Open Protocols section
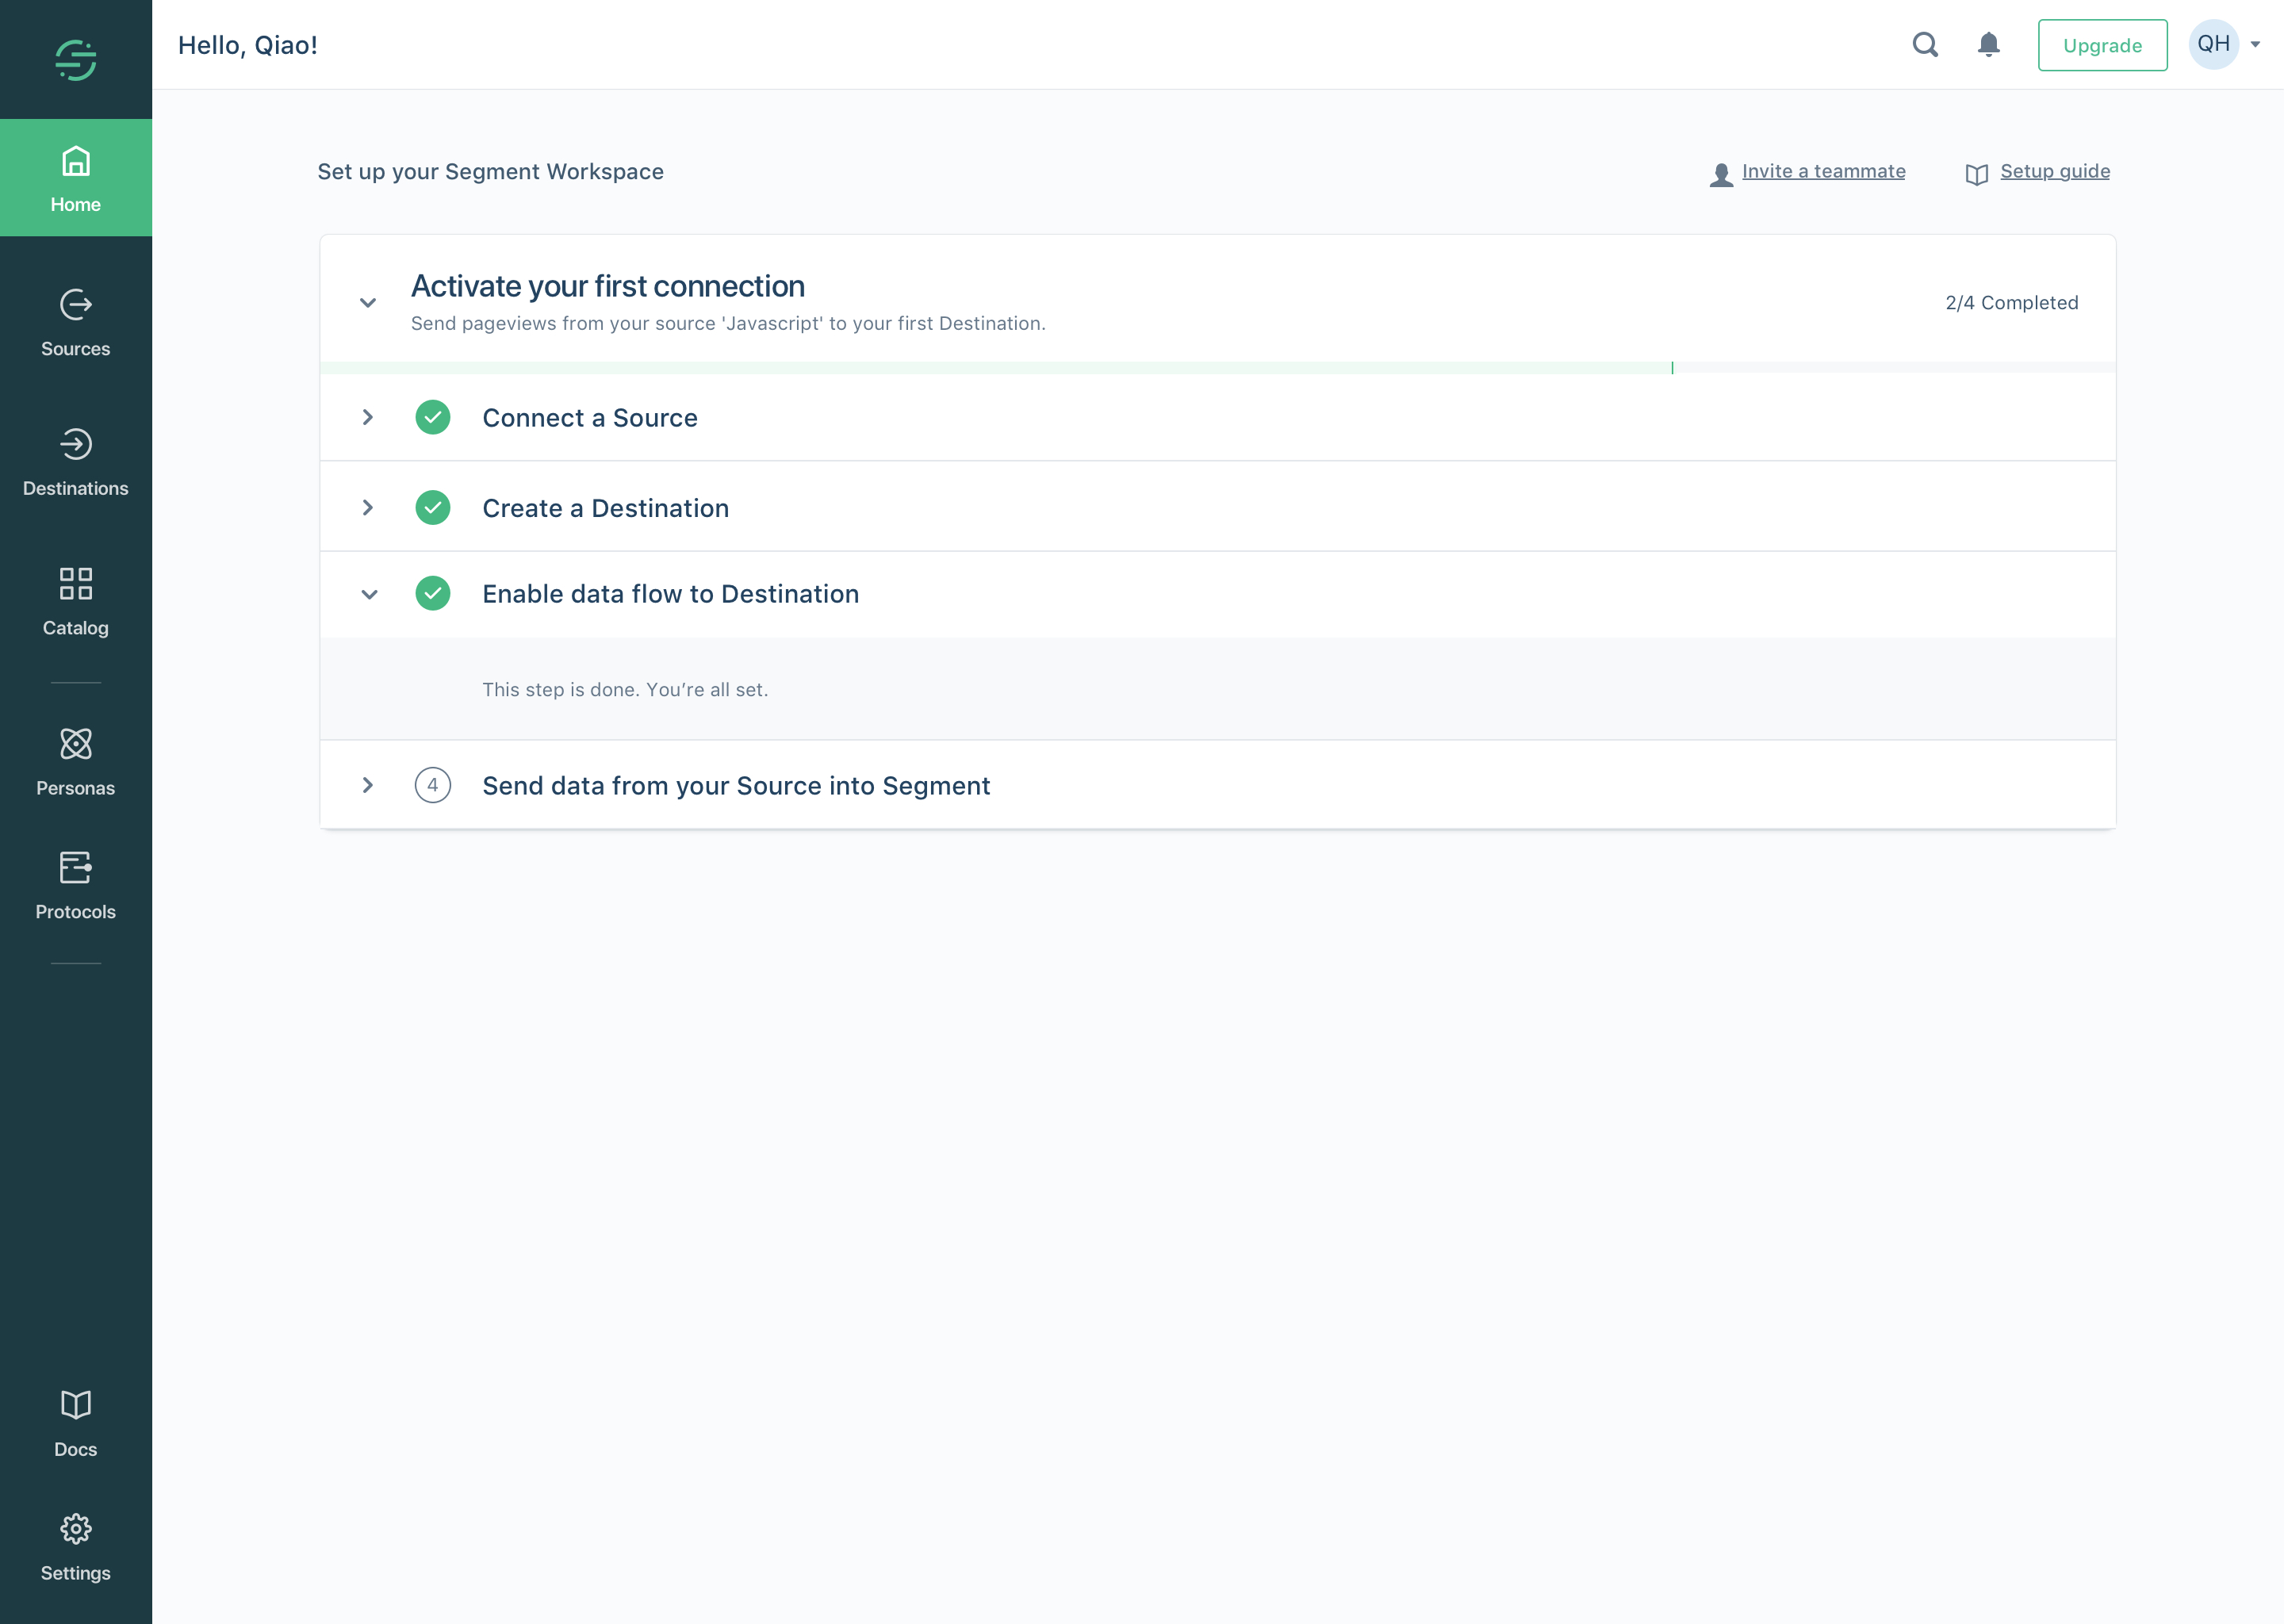 click(x=76, y=886)
